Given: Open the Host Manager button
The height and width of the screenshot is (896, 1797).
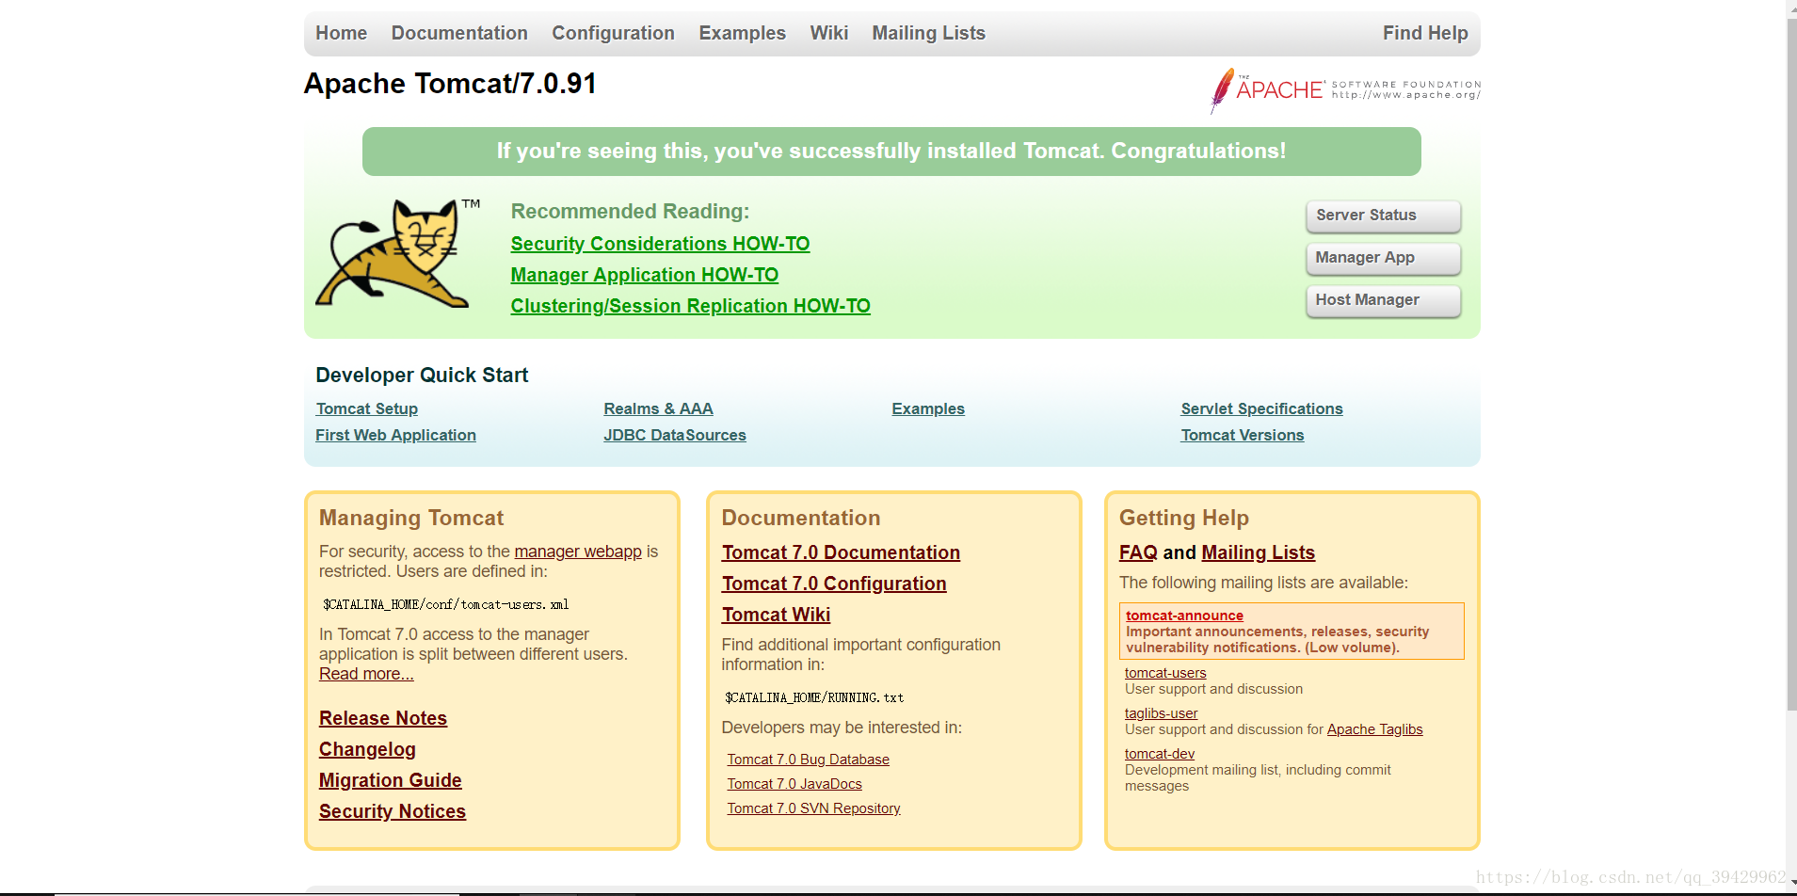Looking at the screenshot, I should coord(1382,300).
